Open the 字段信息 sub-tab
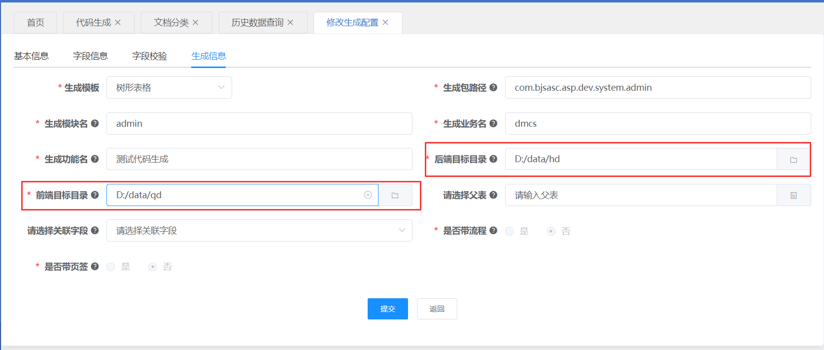Screen dimensions: 824x350 [91, 56]
